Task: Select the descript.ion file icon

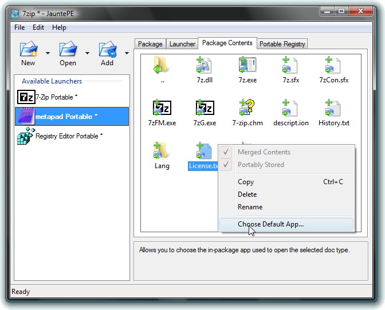Action: pyautogui.click(x=290, y=108)
